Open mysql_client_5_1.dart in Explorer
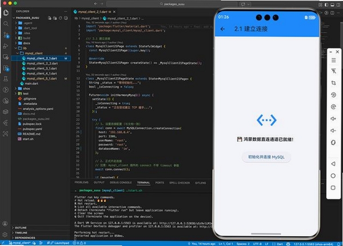 [42, 78]
